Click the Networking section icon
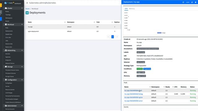 pyautogui.click(x=6, y=50)
